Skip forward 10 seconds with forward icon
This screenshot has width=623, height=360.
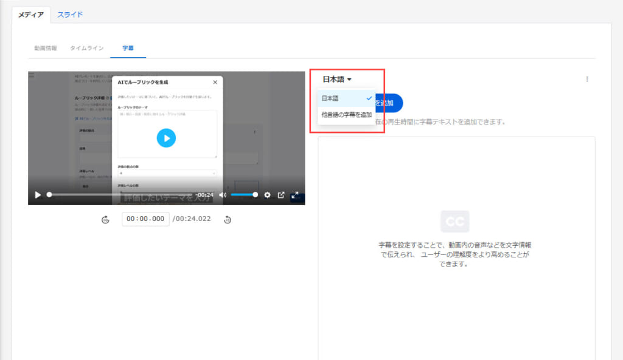(x=228, y=219)
